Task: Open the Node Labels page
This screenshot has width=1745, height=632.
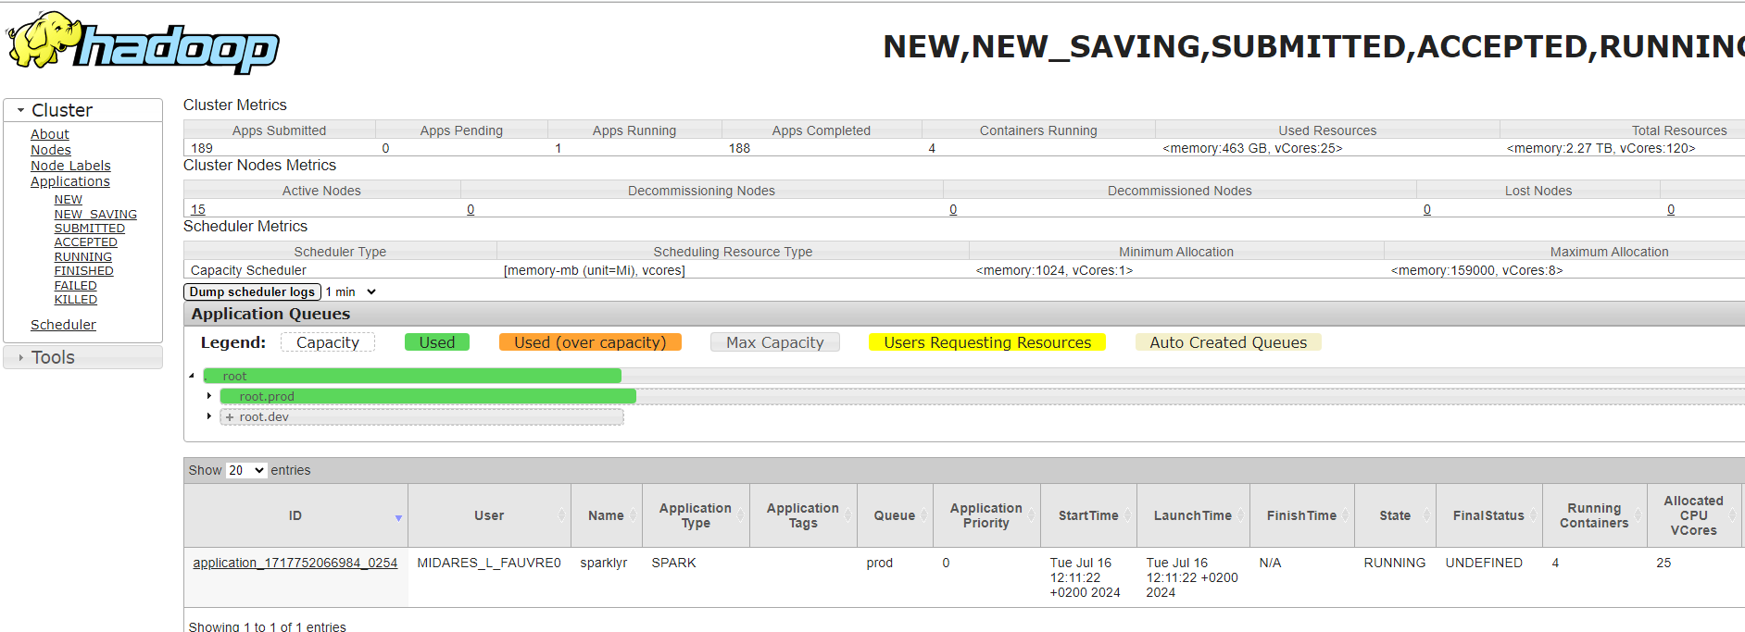Action: (x=70, y=166)
